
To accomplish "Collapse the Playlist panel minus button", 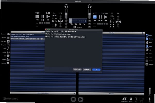I will pyautogui.click(x=143, y=94).
